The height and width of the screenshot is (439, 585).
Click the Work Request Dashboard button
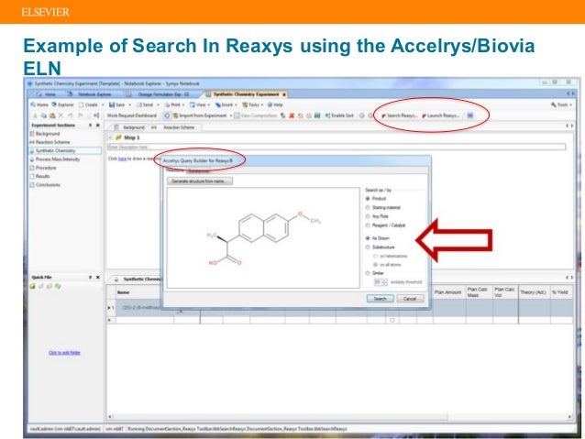[x=132, y=115]
